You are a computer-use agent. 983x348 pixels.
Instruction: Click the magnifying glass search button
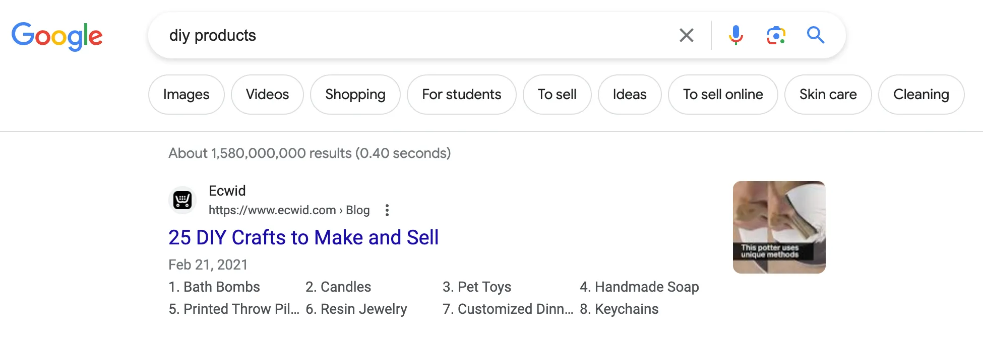coord(815,35)
